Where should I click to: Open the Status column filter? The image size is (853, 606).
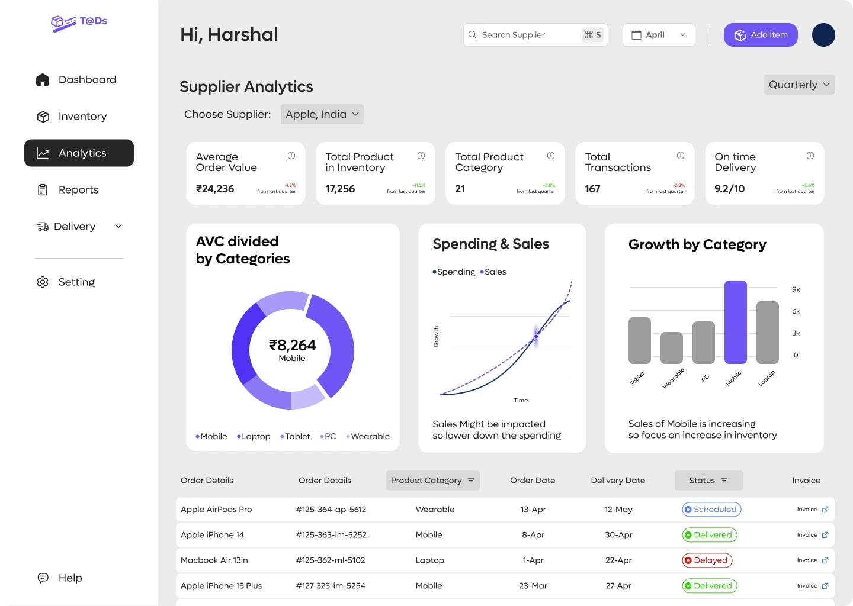708,481
